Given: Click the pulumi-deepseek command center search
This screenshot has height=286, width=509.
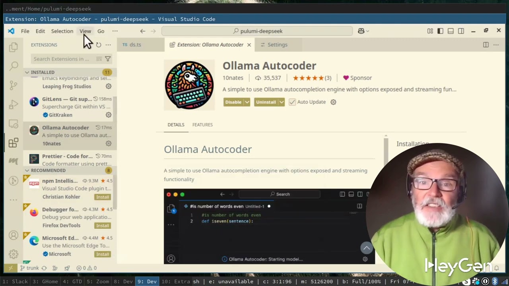Looking at the screenshot, I should (x=257, y=31).
